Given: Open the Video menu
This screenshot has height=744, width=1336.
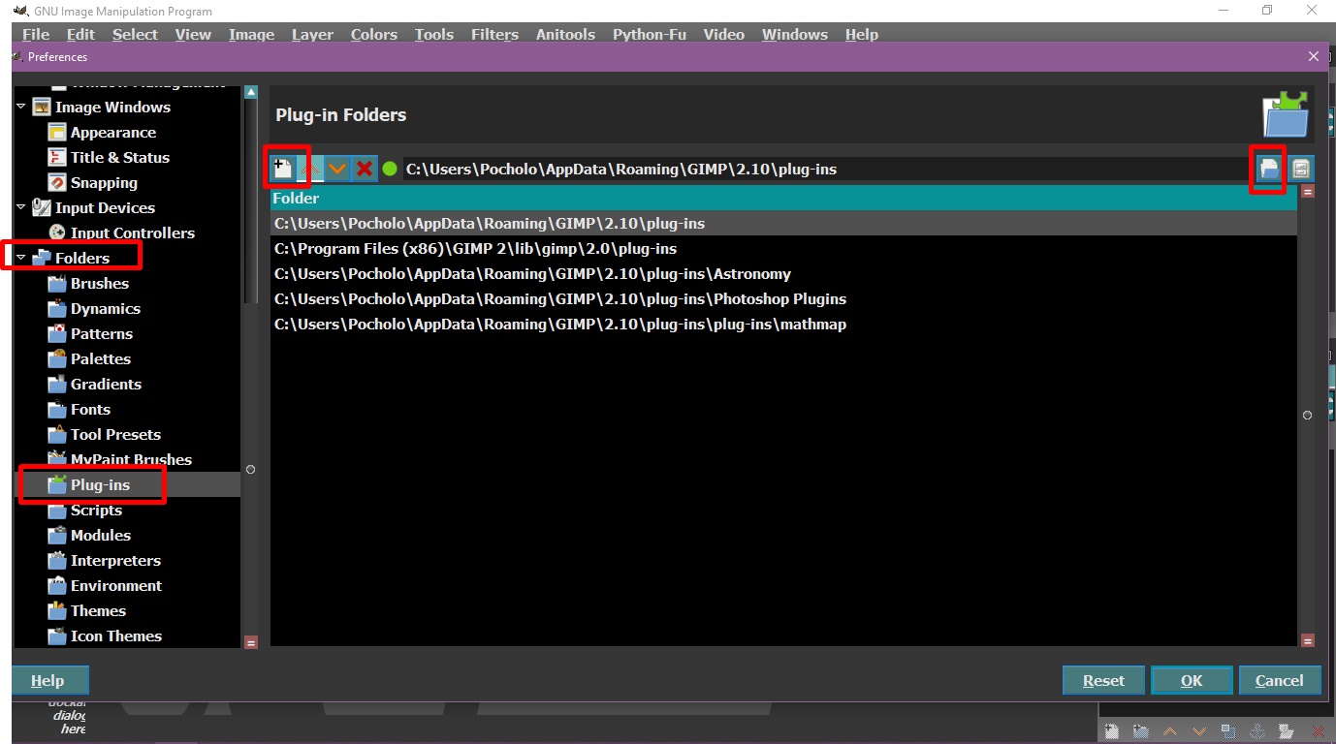Looking at the screenshot, I should tap(723, 34).
